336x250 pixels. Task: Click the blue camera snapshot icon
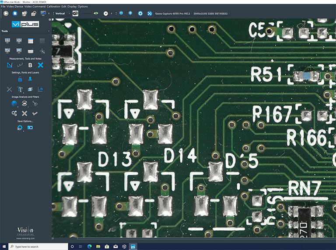[x=30, y=128]
